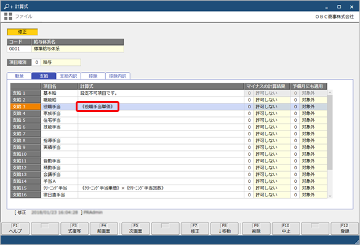
Task: Click 許可しない in the 職能給 row
Action: (x=271, y=100)
